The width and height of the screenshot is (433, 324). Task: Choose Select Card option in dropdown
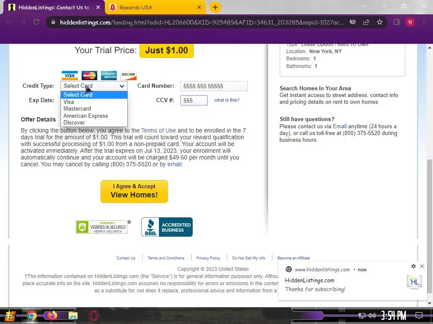click(94, 94)
